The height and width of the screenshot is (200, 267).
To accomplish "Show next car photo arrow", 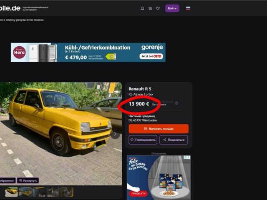I will (115, 134).
